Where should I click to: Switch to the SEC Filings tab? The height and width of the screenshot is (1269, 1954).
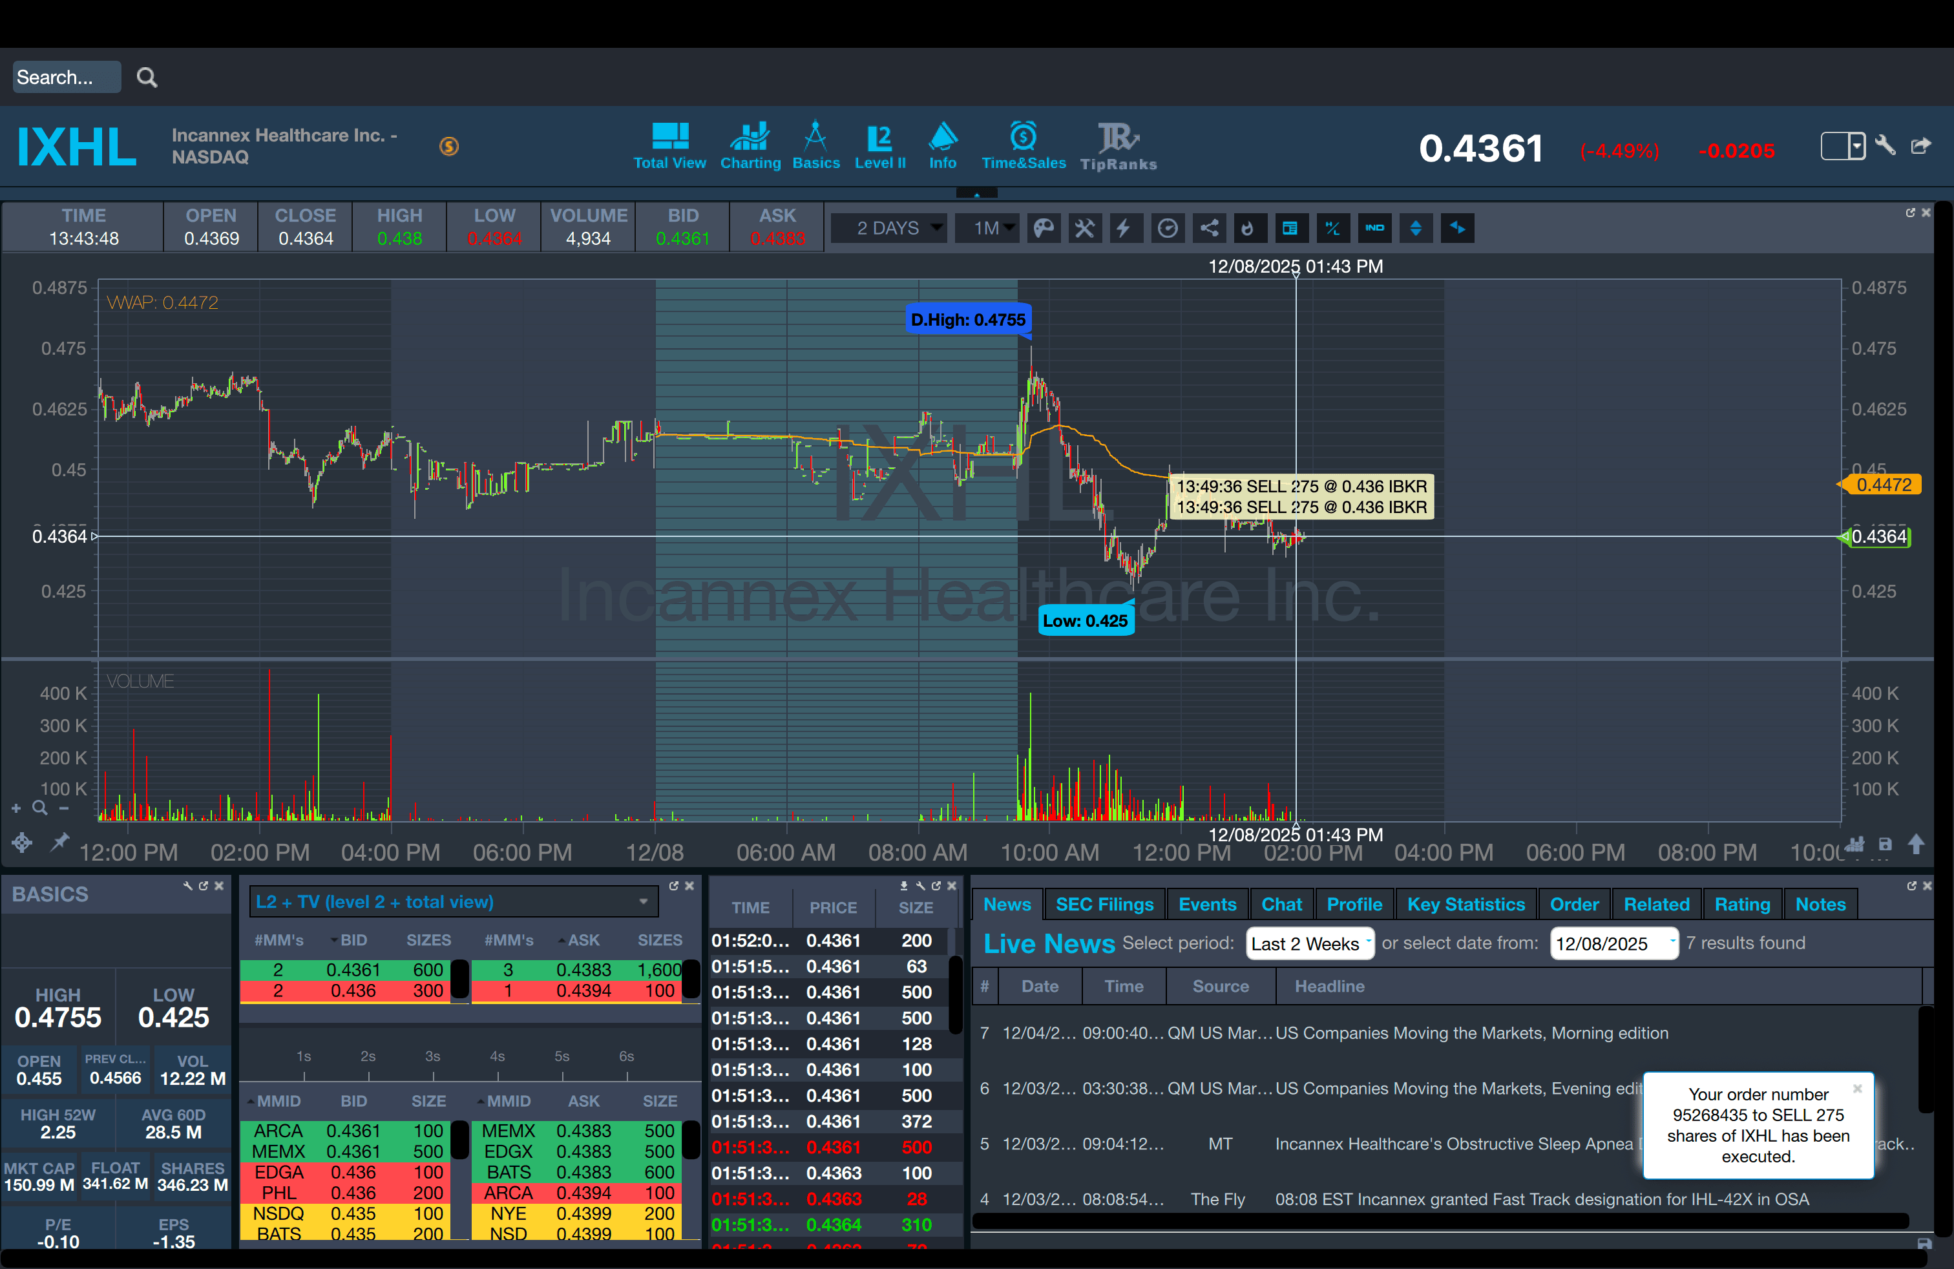click(x=1104, y=904)
